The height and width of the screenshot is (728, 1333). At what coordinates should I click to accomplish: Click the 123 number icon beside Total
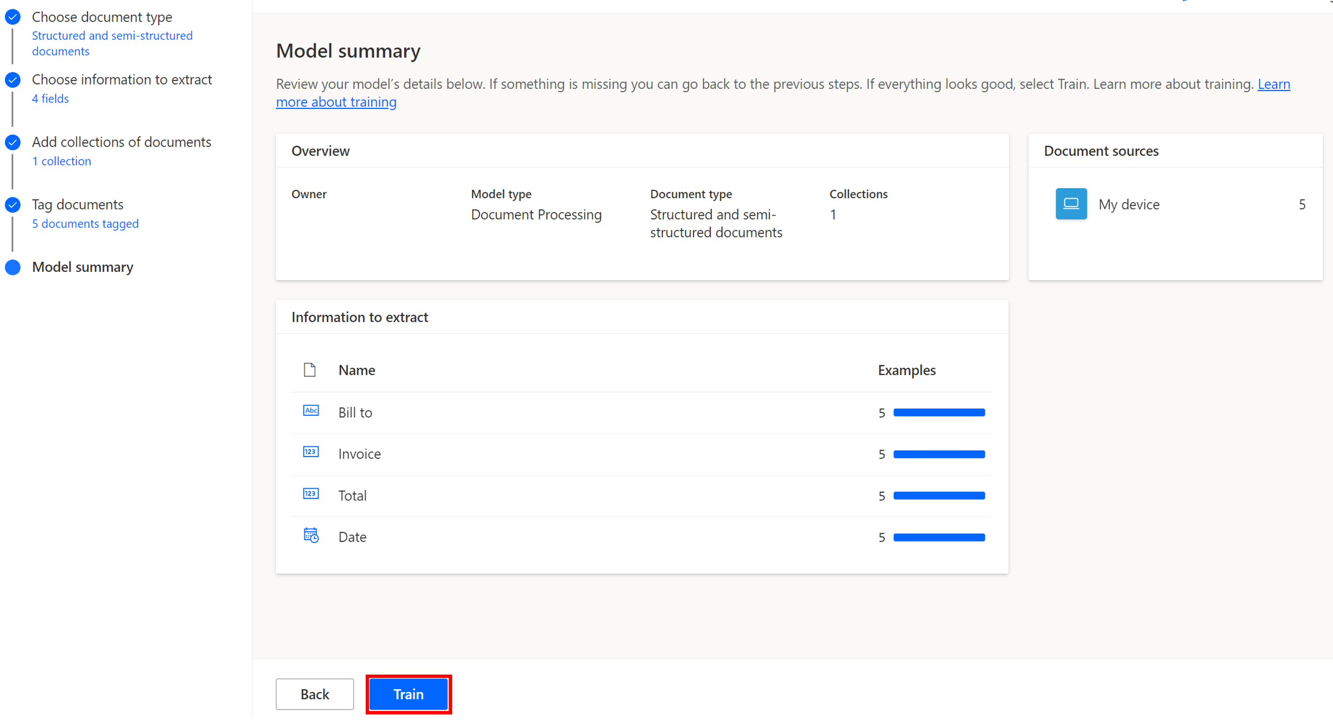coord(311,493)
